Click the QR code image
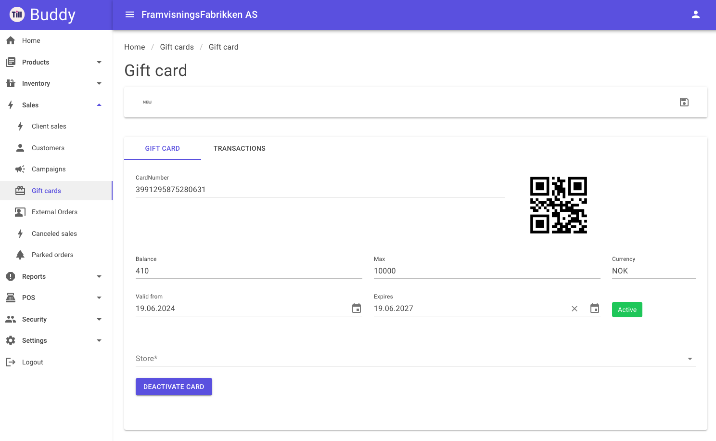 click(x=559, y=205)
